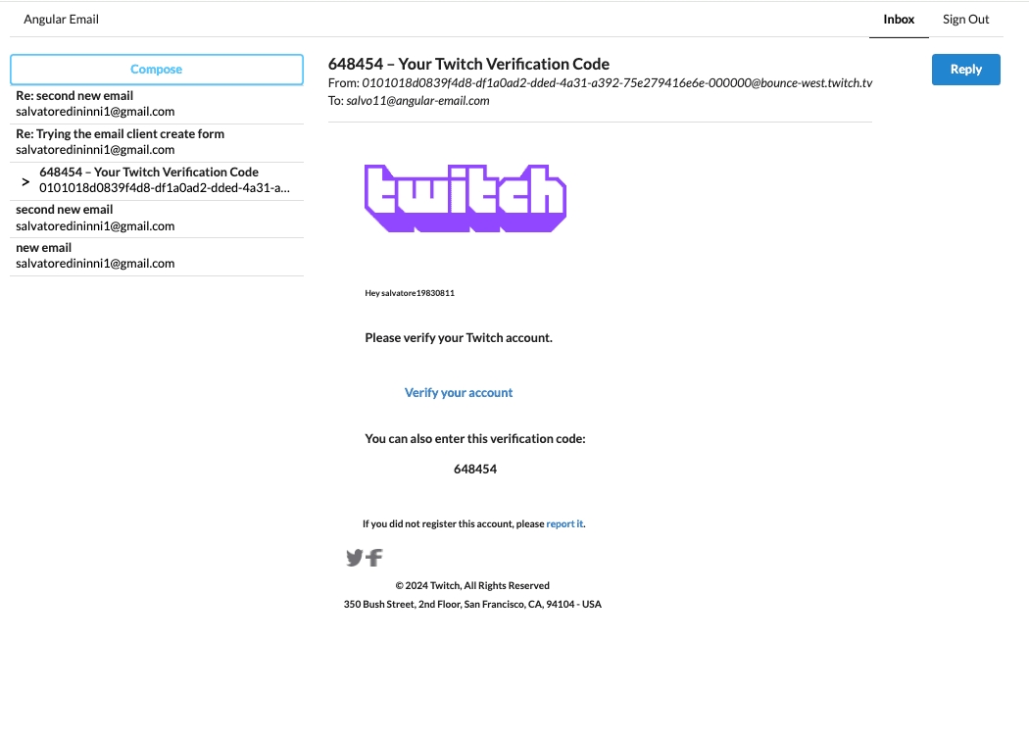Viewport: 1029px width, 742px height.
Task: Click the 'report it' link
Action: (564, 524)
